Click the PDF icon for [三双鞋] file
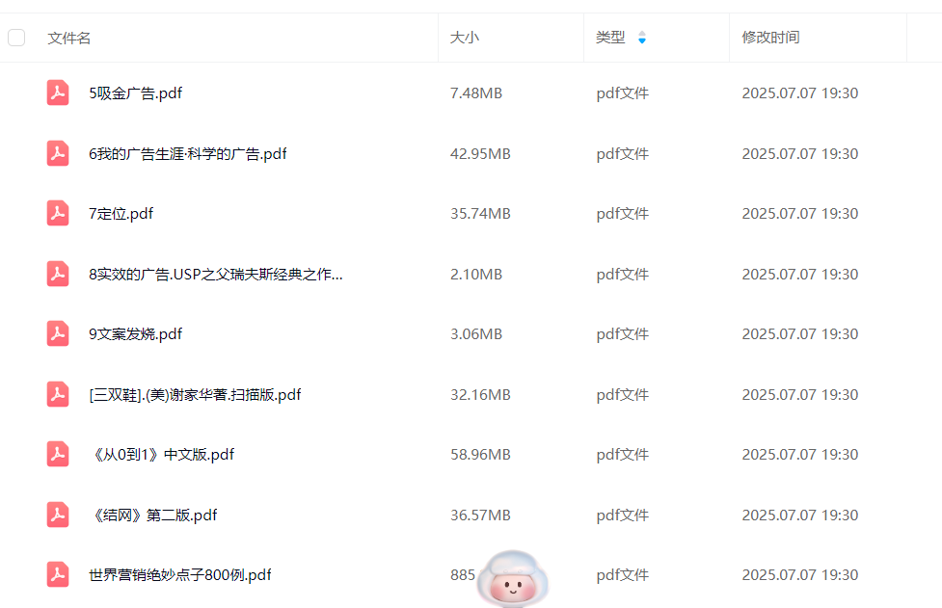942x608 pixels. pyautogui.click(x=58, y=394)
